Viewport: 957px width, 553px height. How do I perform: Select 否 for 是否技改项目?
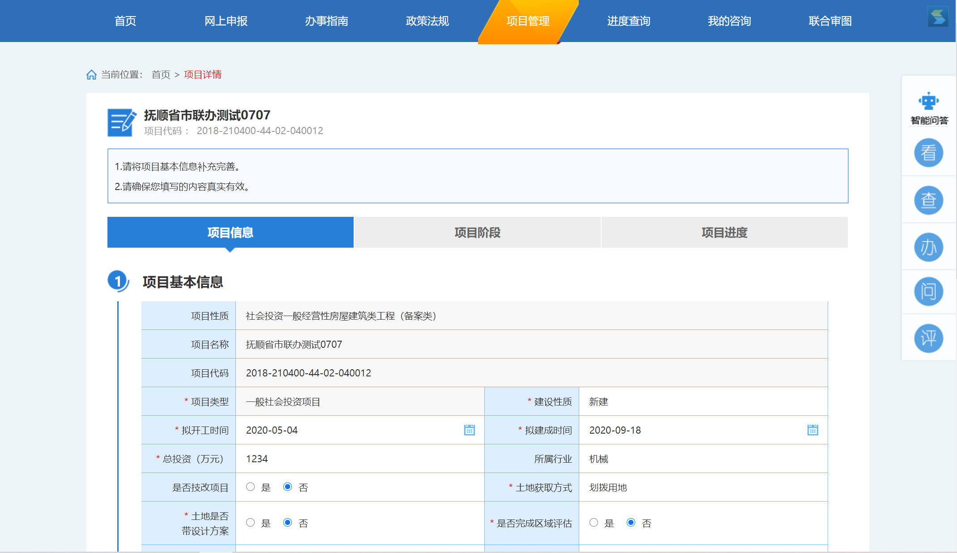287,487
